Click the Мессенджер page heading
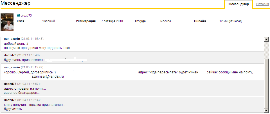 click(15, 4)
